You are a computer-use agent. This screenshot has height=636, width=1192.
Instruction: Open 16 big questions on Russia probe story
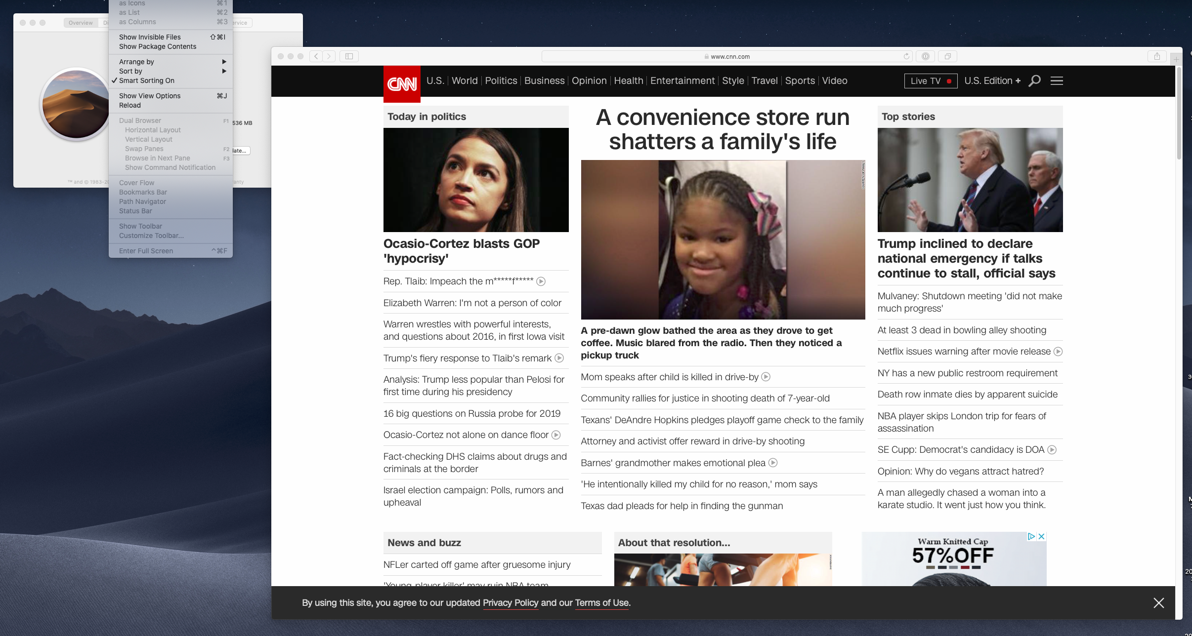(x=472, y=413)
